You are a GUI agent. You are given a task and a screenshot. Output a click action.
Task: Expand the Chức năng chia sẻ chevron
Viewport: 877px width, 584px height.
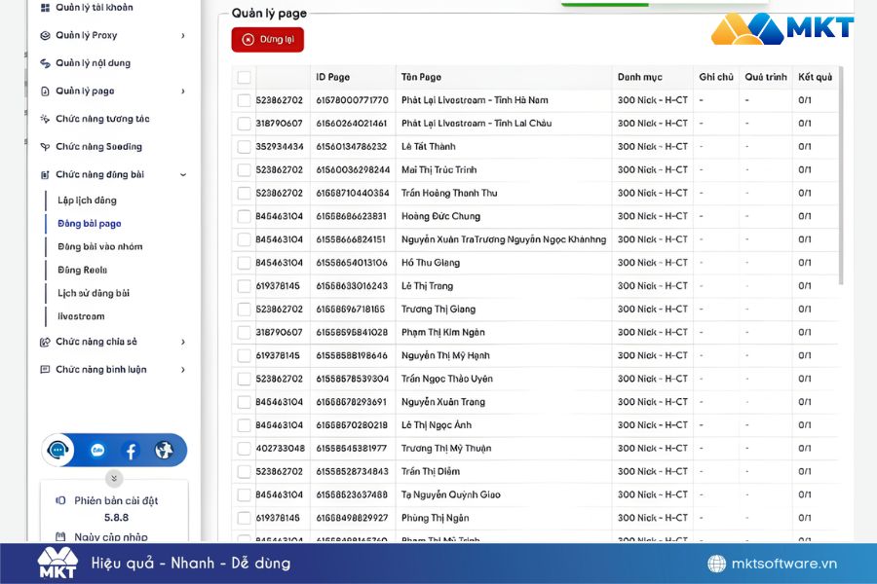pyautogui.click(x=183, y=343)
